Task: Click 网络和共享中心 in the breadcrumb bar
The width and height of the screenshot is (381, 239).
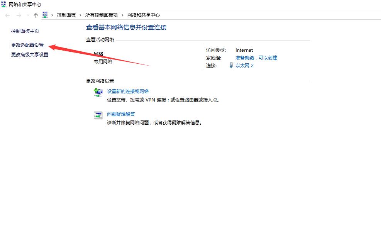Action: tap(144, 15)
